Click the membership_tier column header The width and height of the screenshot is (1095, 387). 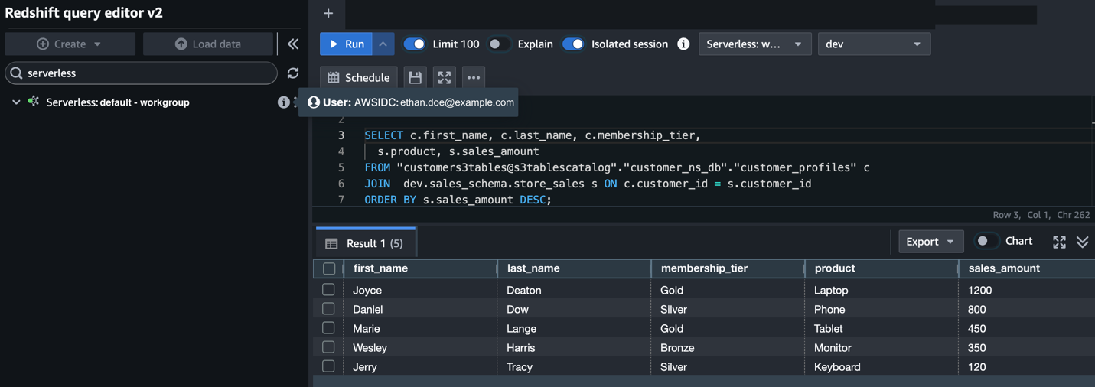point(728,268)
